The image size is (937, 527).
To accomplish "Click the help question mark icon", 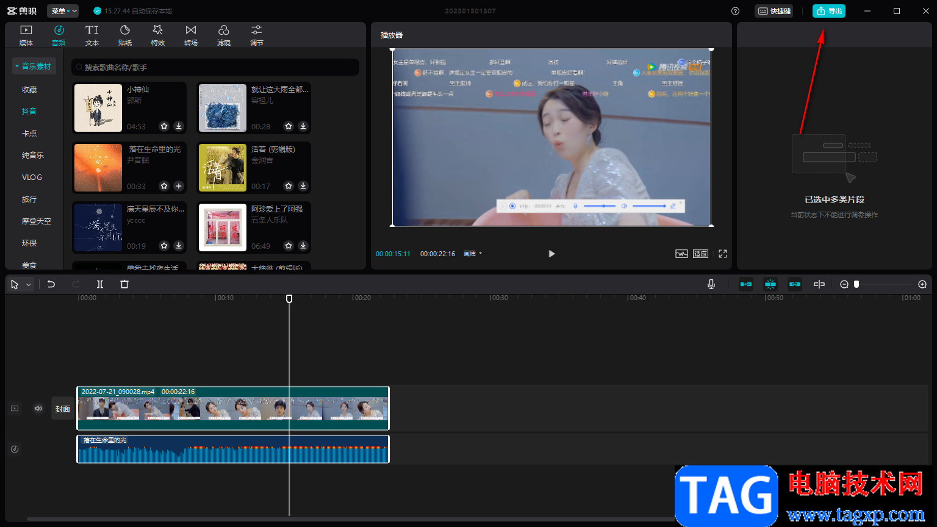I will tap(735, 11).
